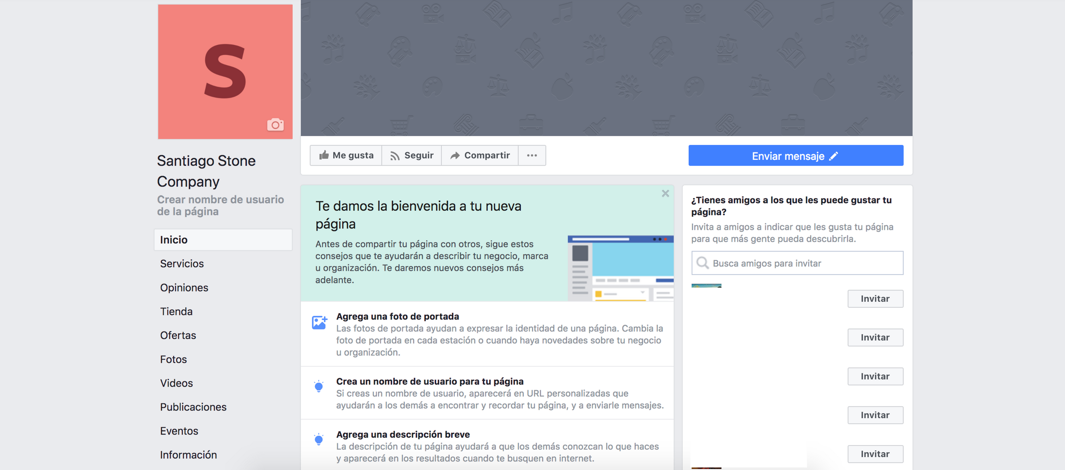The image size is (1065, 470).
Task: Open the Videos section
Action: point(176,383)
